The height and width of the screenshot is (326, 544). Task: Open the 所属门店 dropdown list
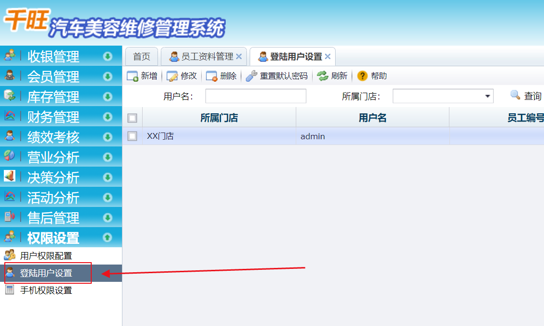[x=487, y=96]
